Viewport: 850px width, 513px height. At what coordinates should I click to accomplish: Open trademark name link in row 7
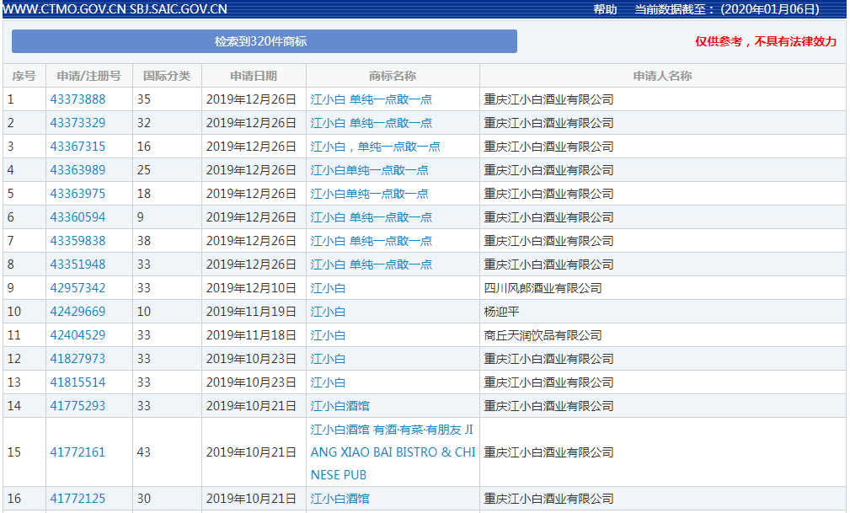[372, 241]
